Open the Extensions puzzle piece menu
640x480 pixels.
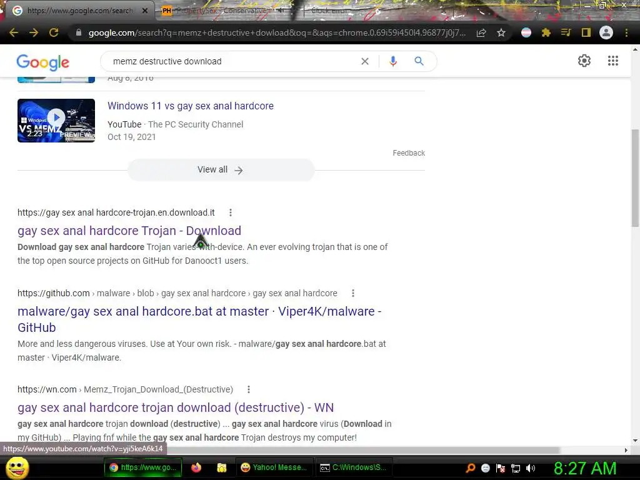click(x=546, y=32)
